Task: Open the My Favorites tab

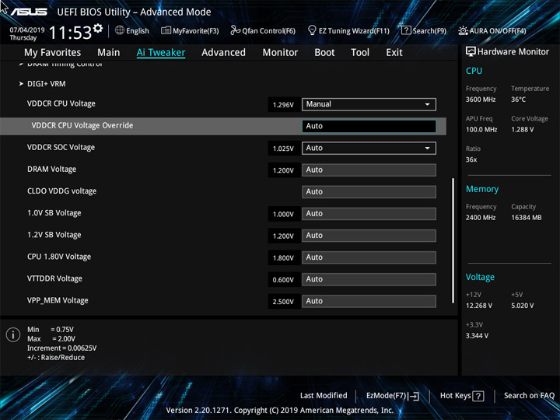Action: 53,53
